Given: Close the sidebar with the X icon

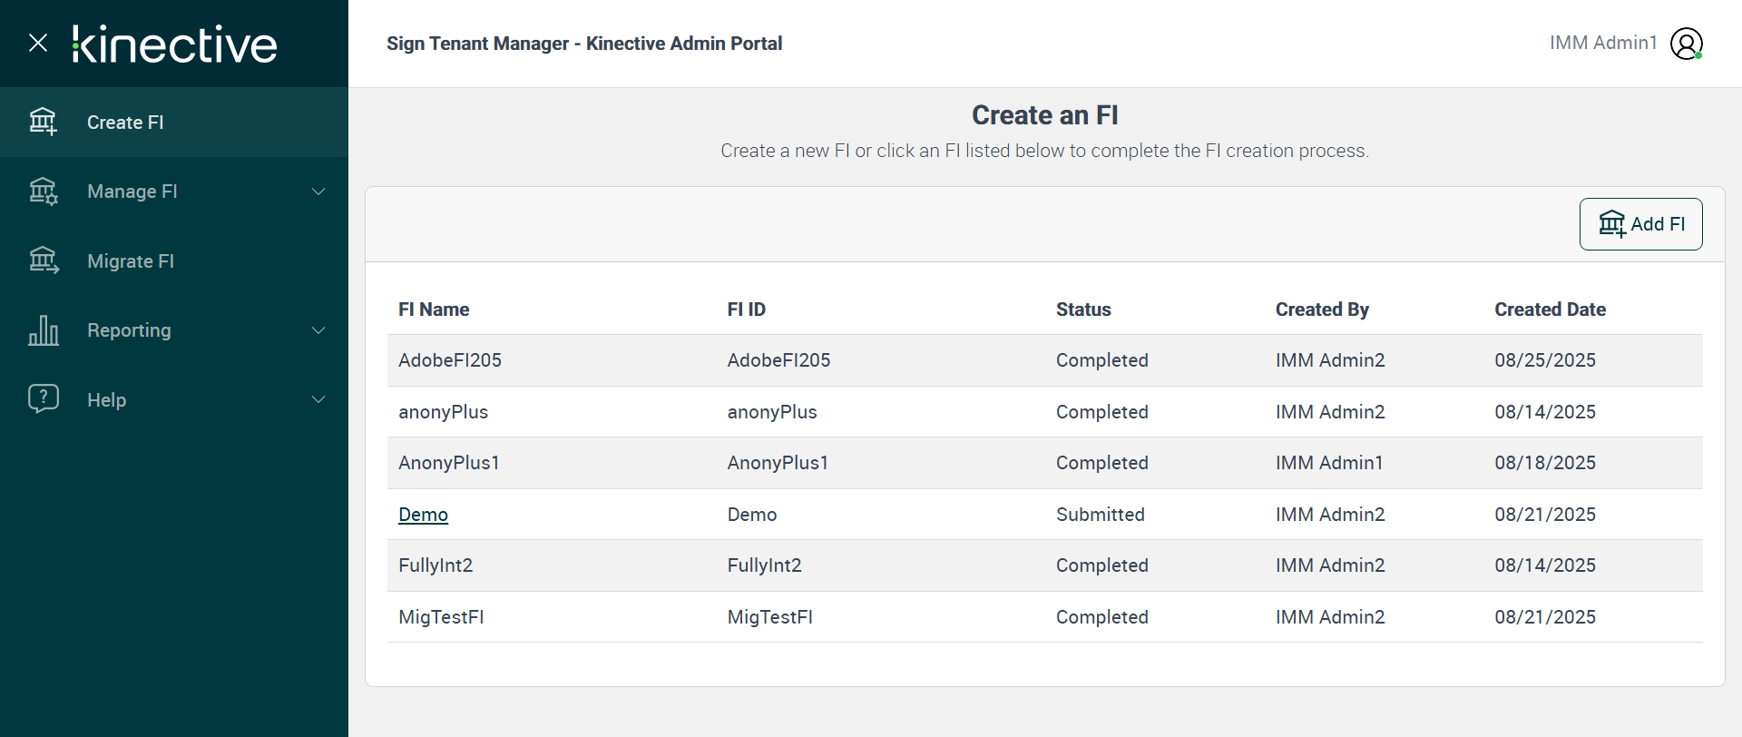Looking at the screenshot, I should pos(38,43).
